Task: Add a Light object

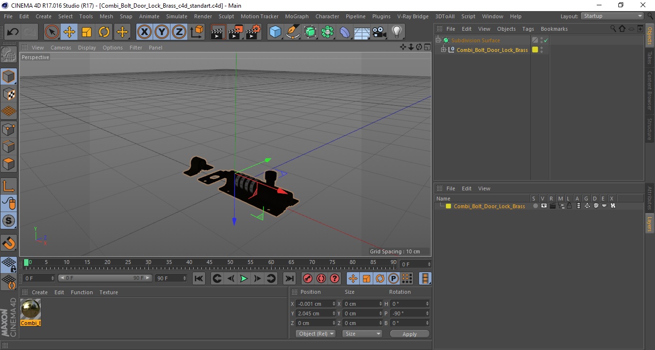Action: click(396, 32)
